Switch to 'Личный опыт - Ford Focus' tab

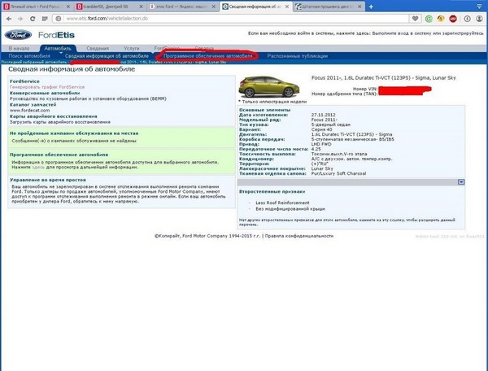tap(37, 7)
